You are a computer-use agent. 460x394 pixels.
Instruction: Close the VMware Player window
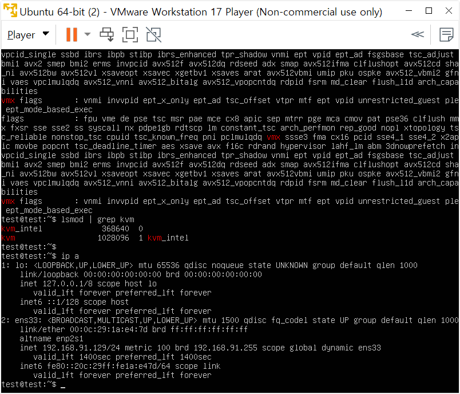tap(449, 11)
